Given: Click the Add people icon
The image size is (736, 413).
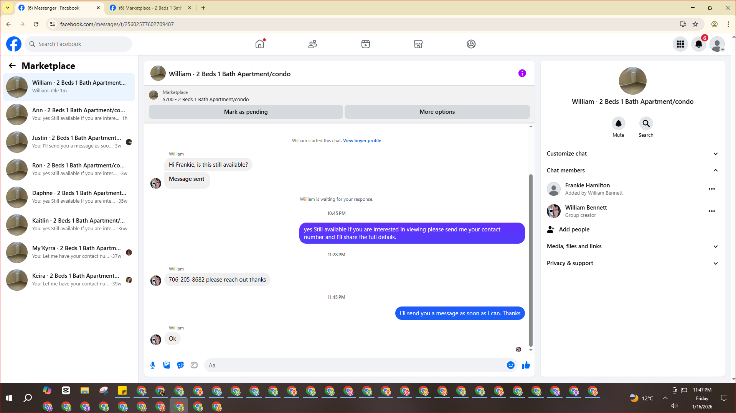Looking at the screenshot, I should coord(551,229).
